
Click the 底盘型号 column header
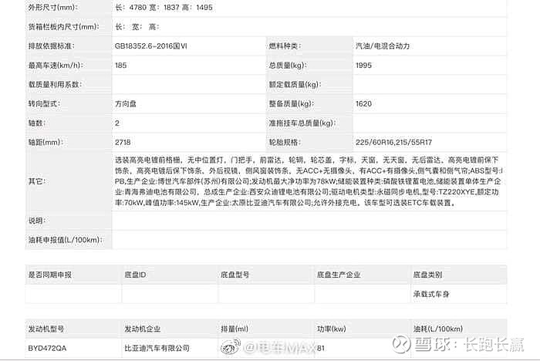click(x=235, y=275)
